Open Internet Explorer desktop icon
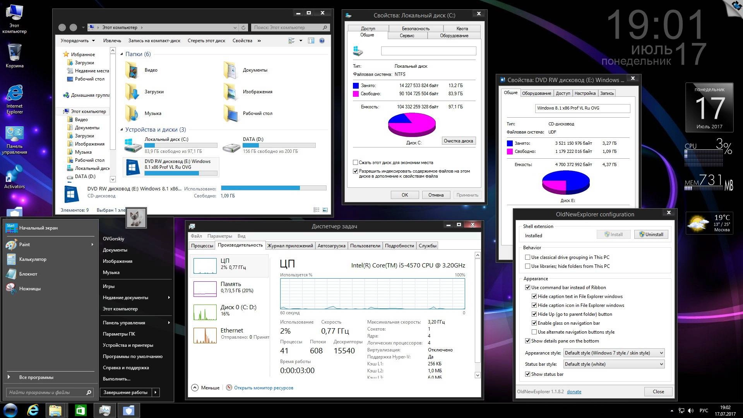Image resolution: width=743 pixels, height=418 pixels. click(15, 99)
